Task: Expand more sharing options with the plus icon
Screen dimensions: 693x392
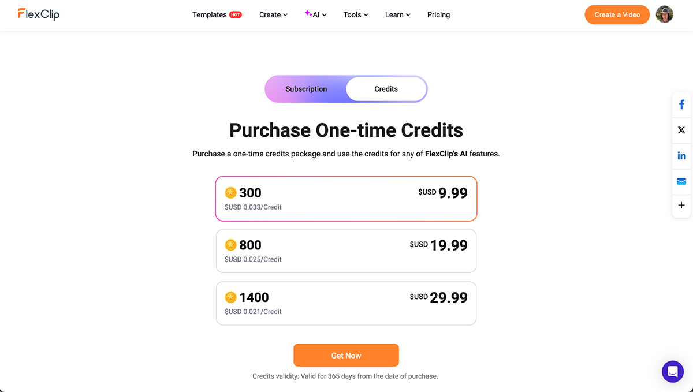Action: [681, 206]
